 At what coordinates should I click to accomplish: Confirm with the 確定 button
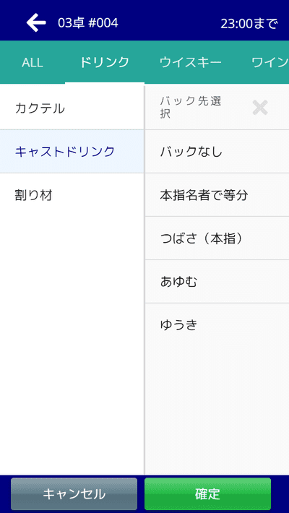tap(207, 493)
